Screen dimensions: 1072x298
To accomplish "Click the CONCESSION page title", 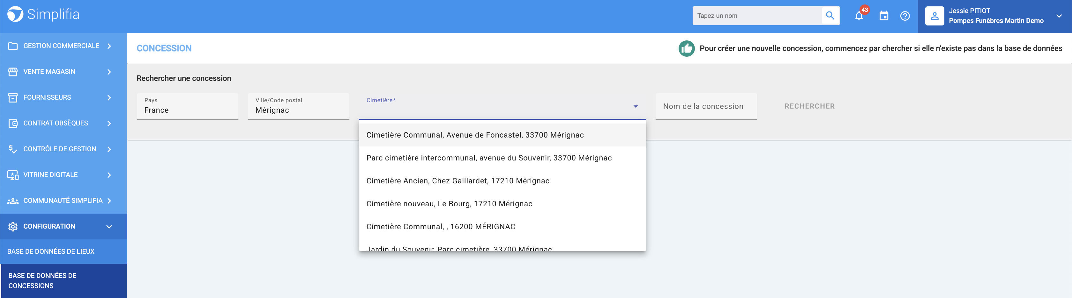I will [164, 49].
